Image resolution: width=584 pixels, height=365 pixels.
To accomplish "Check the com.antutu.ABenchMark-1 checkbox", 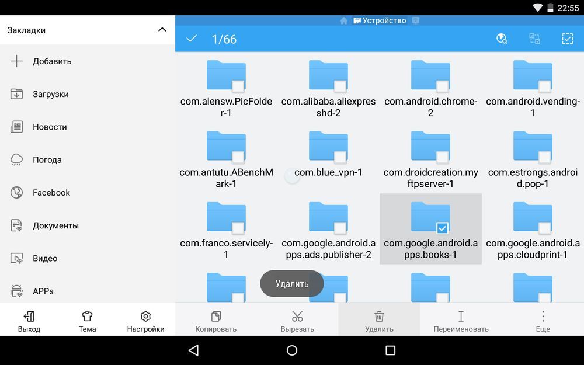I will 238,157.
